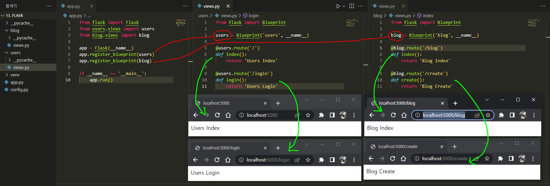Open new tab in localhost:5000/create window
Screen dimensions: 550x186
455,147
